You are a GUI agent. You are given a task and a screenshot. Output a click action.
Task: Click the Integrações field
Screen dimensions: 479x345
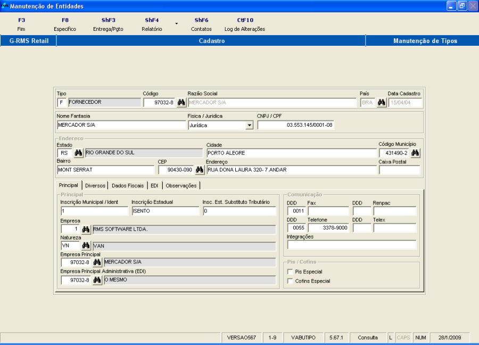(x=352, y=244)
